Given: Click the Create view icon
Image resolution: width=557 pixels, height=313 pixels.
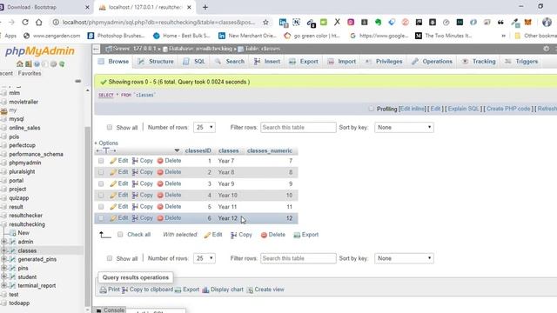Looking at the screenshot, I should pyautogui.click(x=250, y=290).
